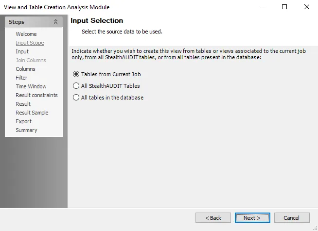
Task: Maximize the Analysis Module window
Action: (x=284, y=7)
